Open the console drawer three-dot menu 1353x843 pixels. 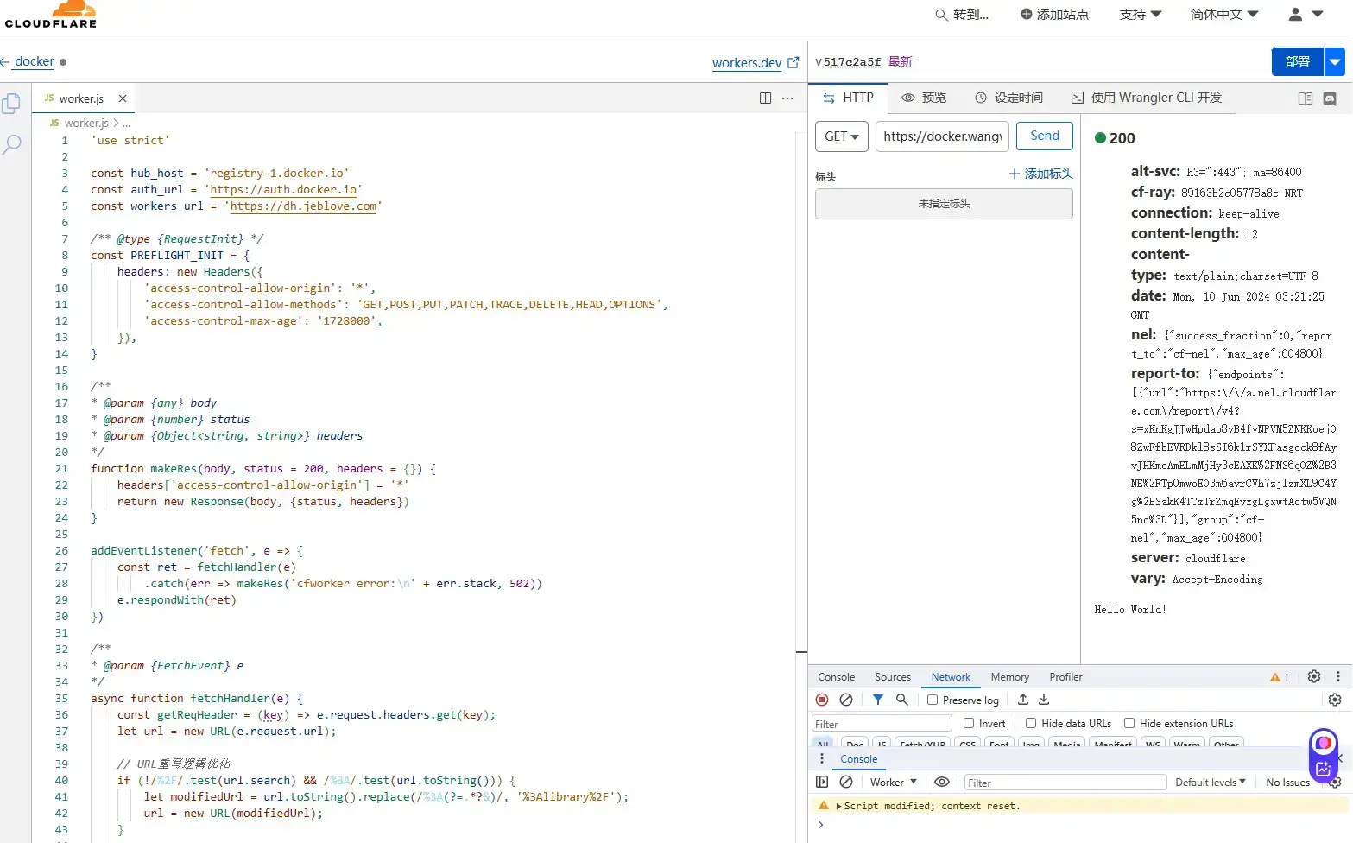point(822,758)
